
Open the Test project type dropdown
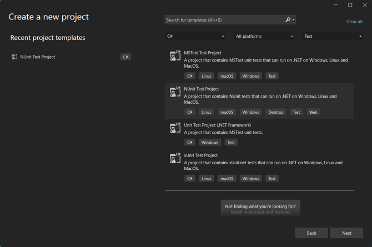(333, 36)
